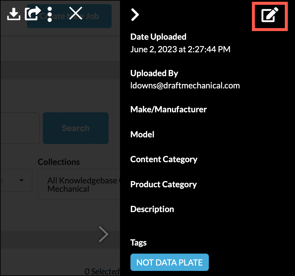
Task: Close the viewer with the X icon
Action: [x=76, y=14]
